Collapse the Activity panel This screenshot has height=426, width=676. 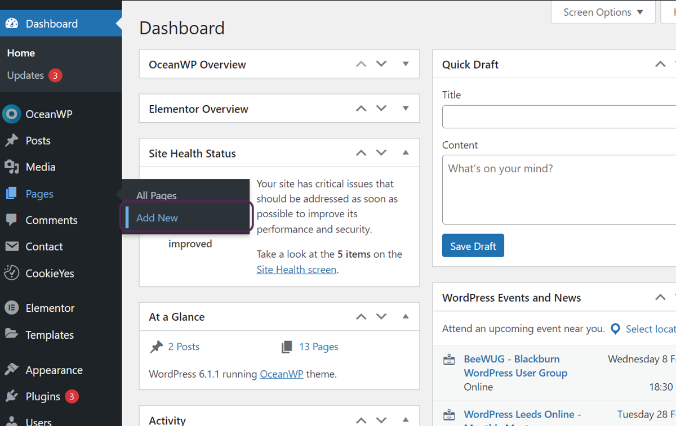pyautogui.click(x=406, y=420)
